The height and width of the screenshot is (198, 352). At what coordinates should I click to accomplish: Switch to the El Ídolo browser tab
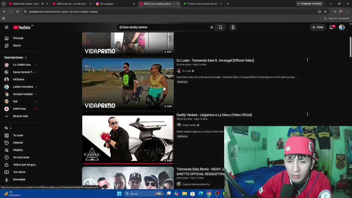coord(203,4)
